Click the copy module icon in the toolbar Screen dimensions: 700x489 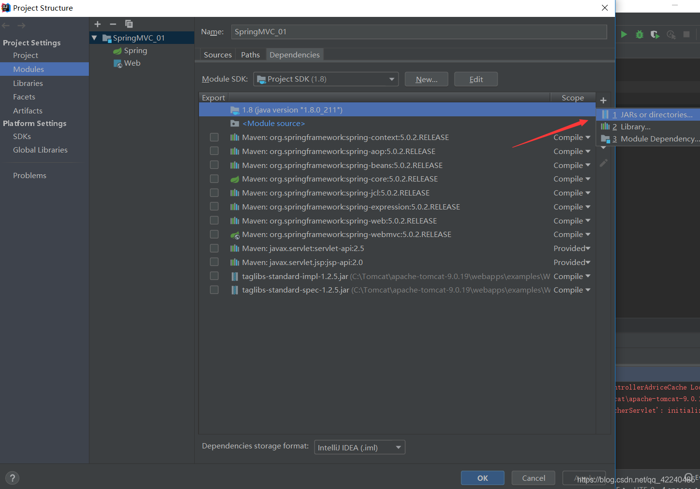coord(129,24)
